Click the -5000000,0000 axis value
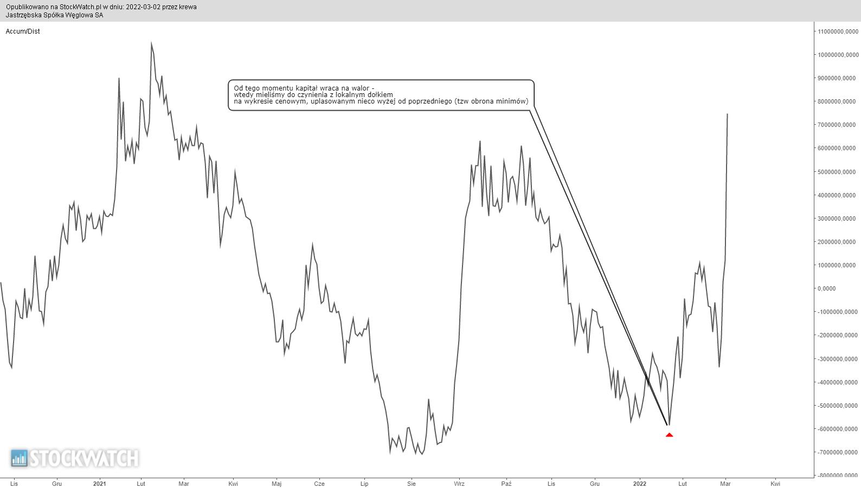This screenshot has width=861, height=488. [x=838, y=406]
